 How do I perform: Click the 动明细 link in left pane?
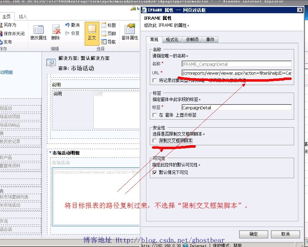[x=6, y=72]
